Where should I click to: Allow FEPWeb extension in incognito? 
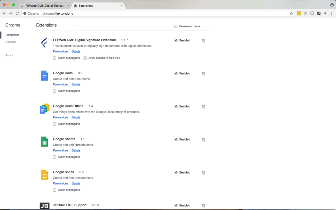click(x=55, y=58)
